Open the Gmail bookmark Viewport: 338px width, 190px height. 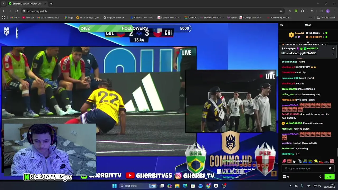[15, 18]
